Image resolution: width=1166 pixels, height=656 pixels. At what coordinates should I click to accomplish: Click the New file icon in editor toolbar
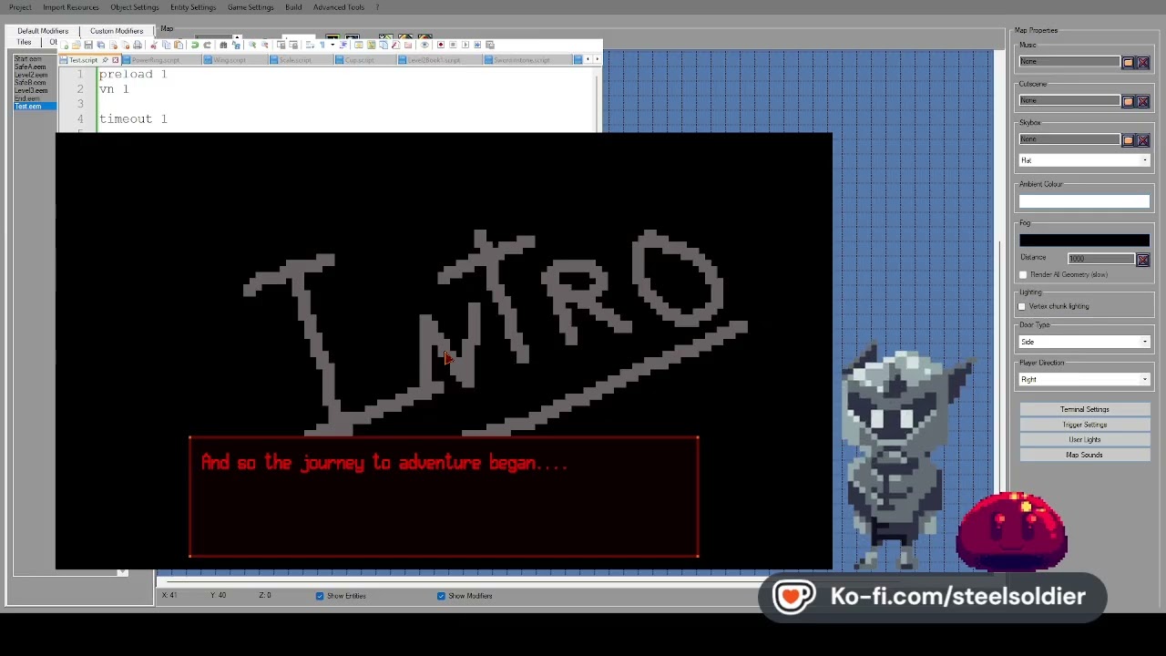pos(65,45)
